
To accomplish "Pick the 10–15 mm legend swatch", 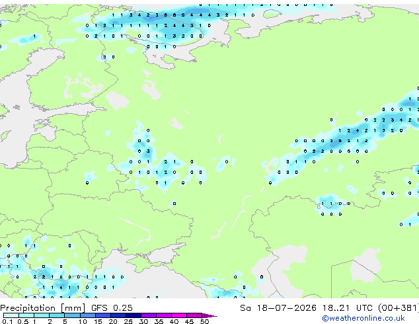I will (x=88, y=315).
